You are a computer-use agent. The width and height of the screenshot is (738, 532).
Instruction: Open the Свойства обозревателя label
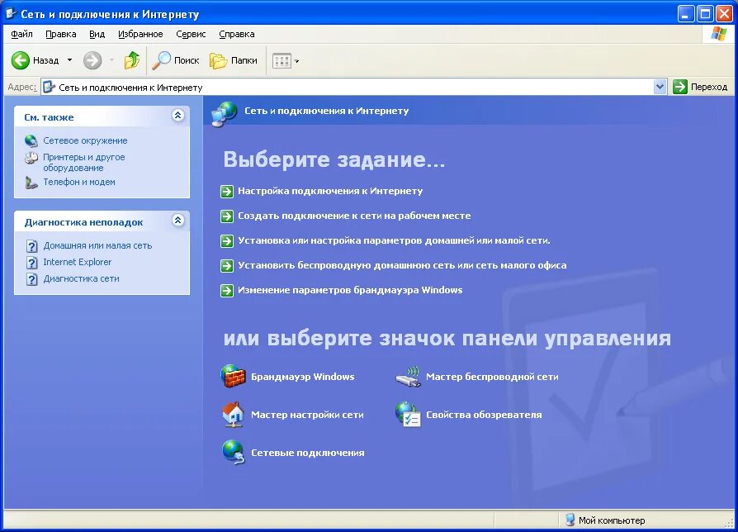coord(484,415)
